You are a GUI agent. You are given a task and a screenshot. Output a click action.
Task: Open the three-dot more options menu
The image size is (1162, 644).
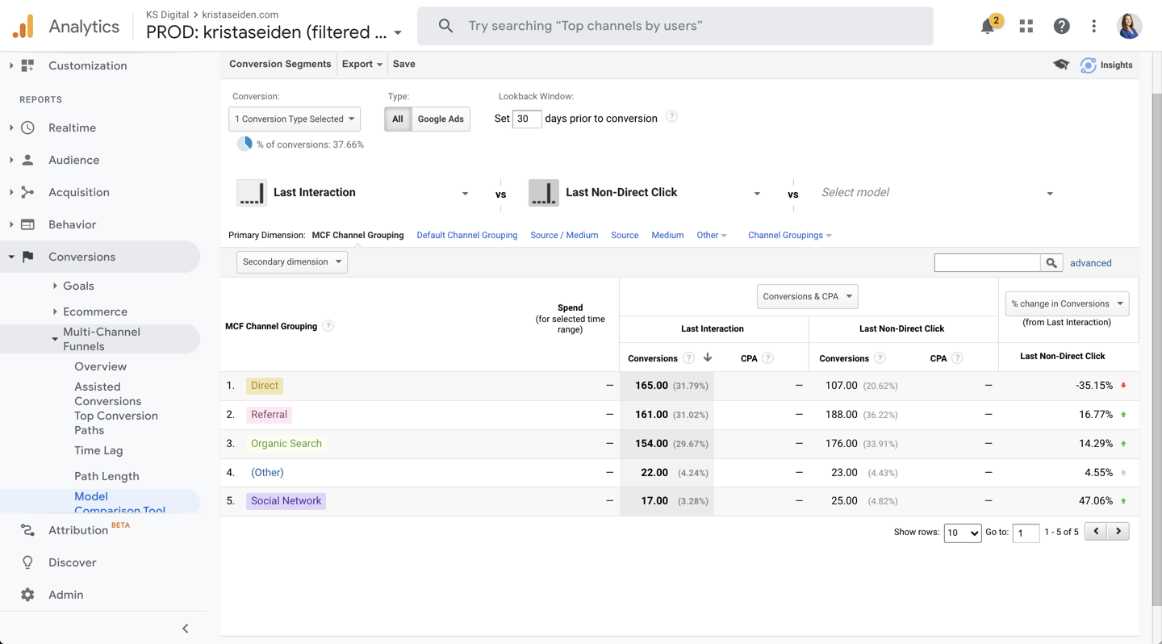coord(1094,27)
